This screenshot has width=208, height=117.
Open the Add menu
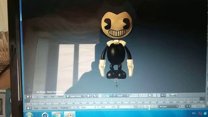pyautogui.click(x=53, y=97)
